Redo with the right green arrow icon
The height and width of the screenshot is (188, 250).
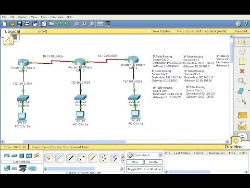(x=67, y=23)
